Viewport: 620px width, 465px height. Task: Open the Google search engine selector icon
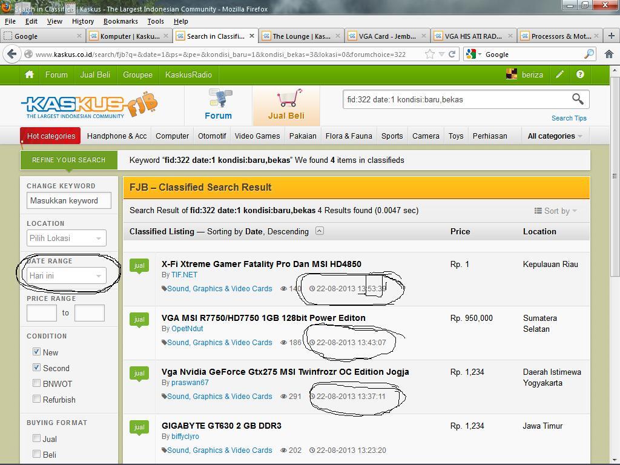click(x=473, y=54)
